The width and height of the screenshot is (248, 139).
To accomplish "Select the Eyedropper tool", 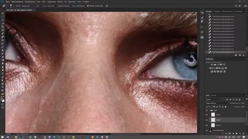I will coord(3,30).
